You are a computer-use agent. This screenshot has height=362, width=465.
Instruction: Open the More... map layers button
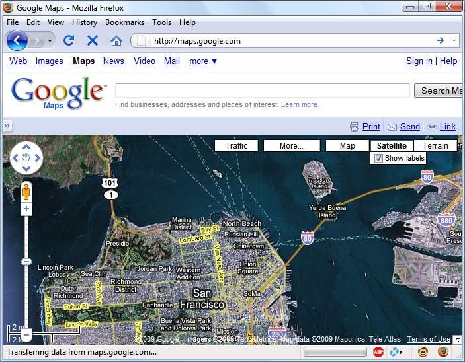292,146
